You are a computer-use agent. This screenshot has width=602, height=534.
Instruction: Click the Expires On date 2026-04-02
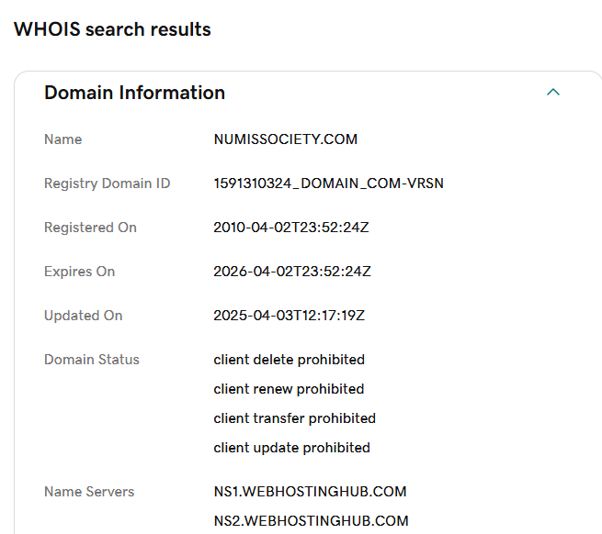[x=291, y=272]
